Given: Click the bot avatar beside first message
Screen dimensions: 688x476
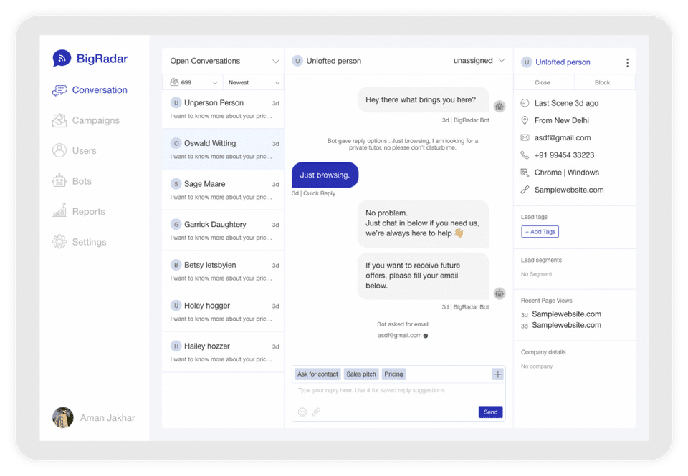Looking at the screenshot, I should (x=500, y=106).
